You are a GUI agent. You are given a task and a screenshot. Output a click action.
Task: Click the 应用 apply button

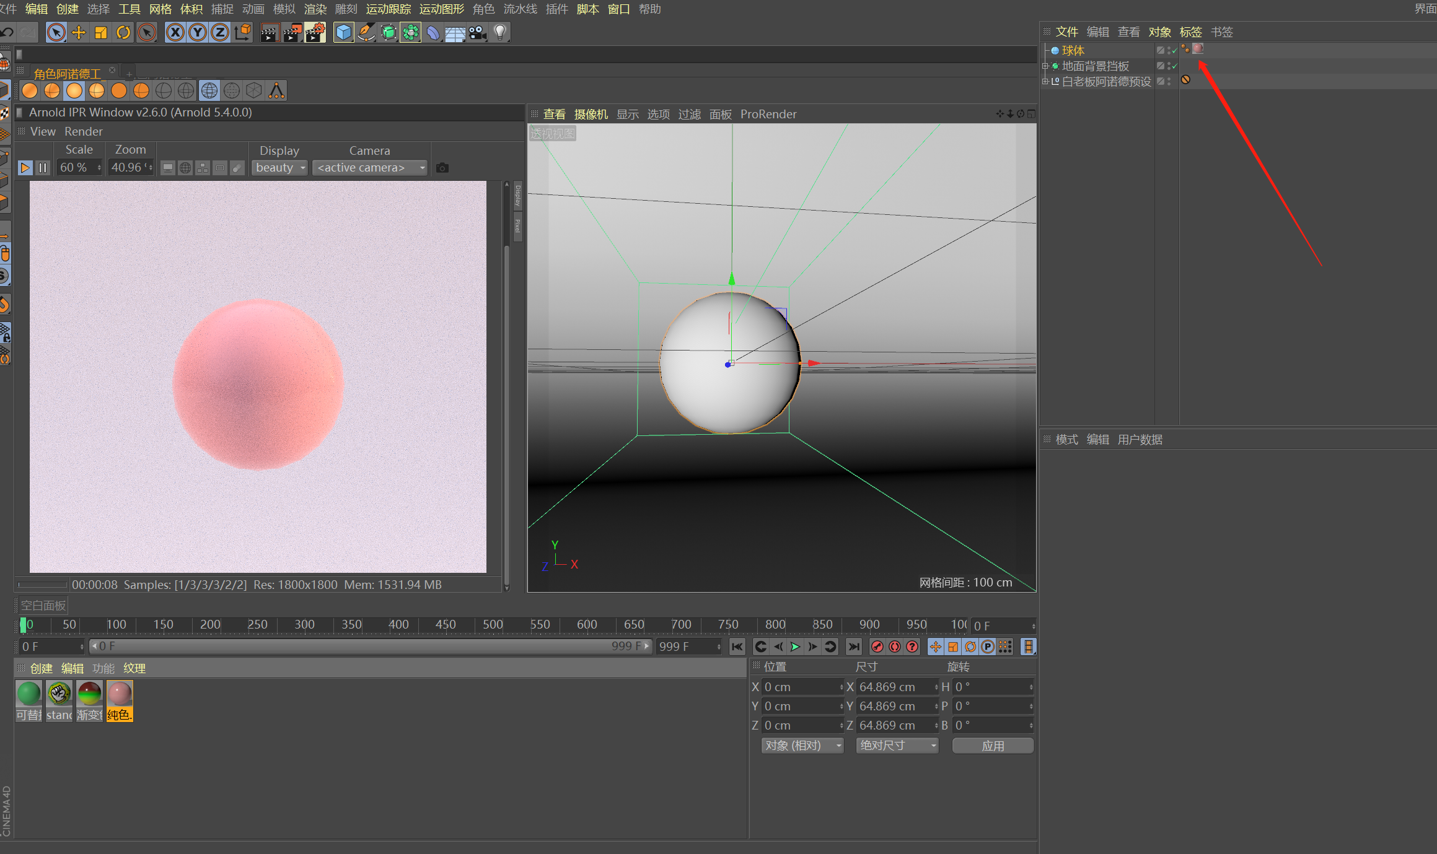click(993, 746)
